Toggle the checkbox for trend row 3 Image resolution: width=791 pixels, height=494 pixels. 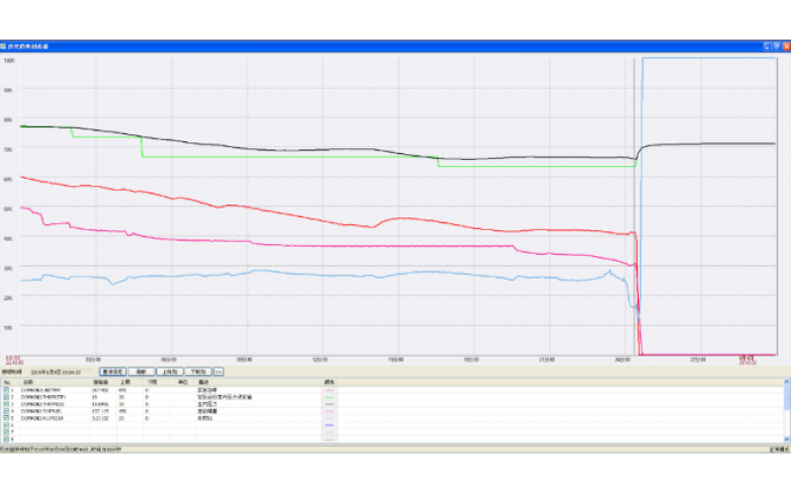(x=6, y=404)
